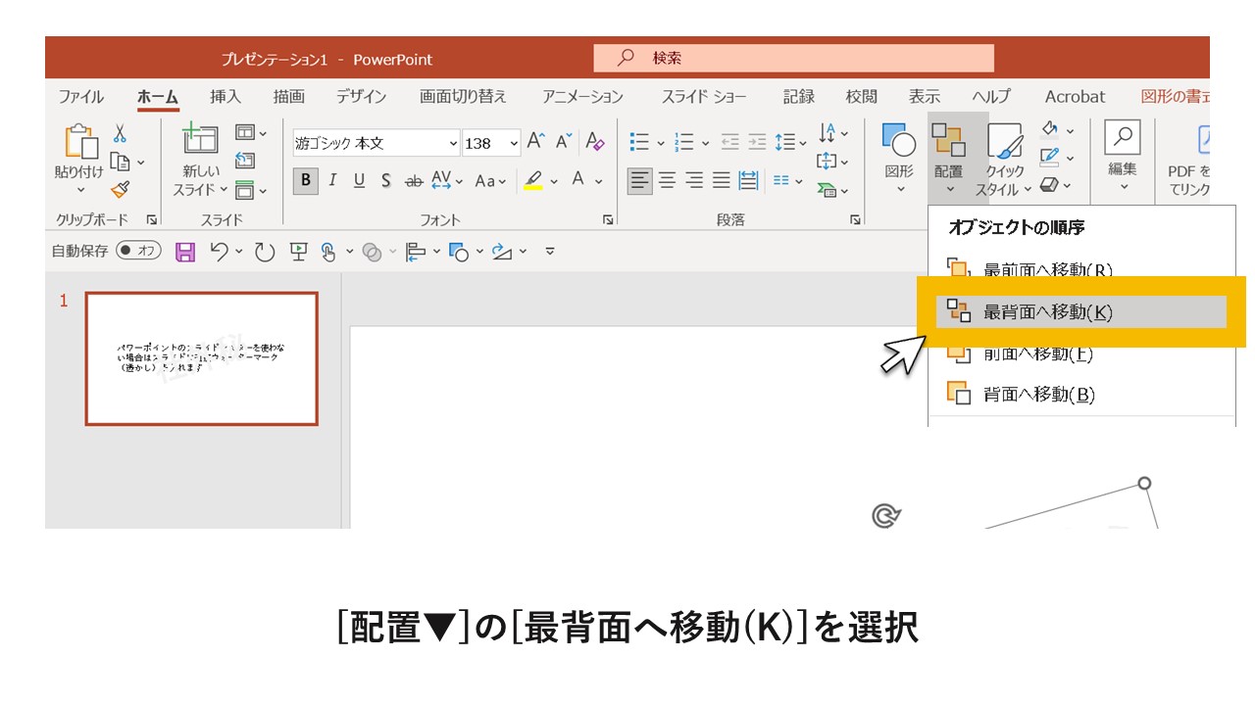Click the Save icon in quick access toolbar
Viewport: 1255px width, 705px height.
(x=183, y=251)
